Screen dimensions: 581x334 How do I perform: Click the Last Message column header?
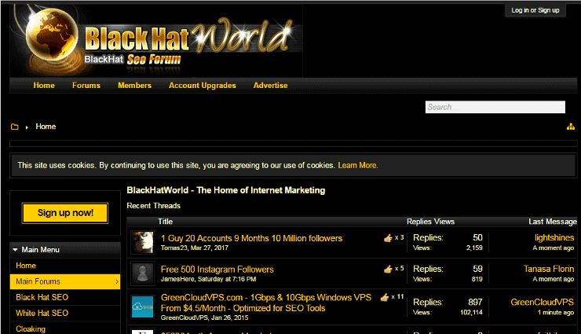coord(553,222)
